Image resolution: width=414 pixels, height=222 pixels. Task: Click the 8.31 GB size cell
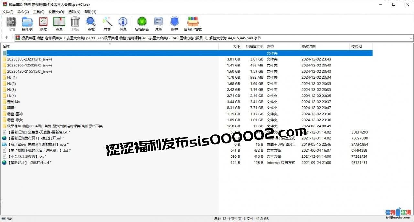click(x=234, y=108)
